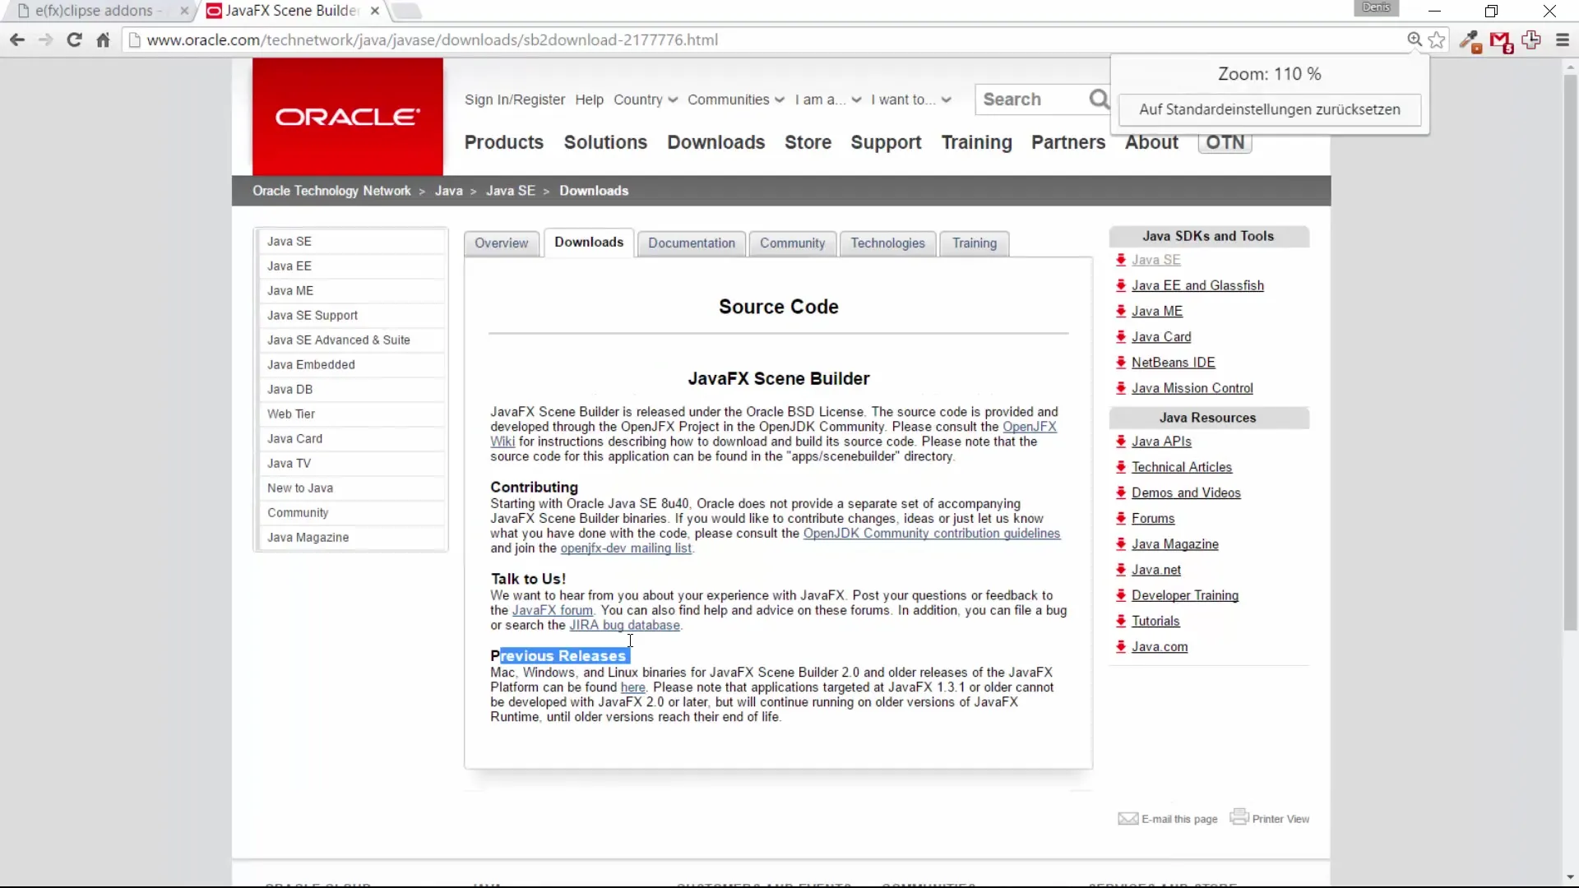Open the Chrome hamburger menu
The image size is (1579, 888).
click(x=1563, y=39)
